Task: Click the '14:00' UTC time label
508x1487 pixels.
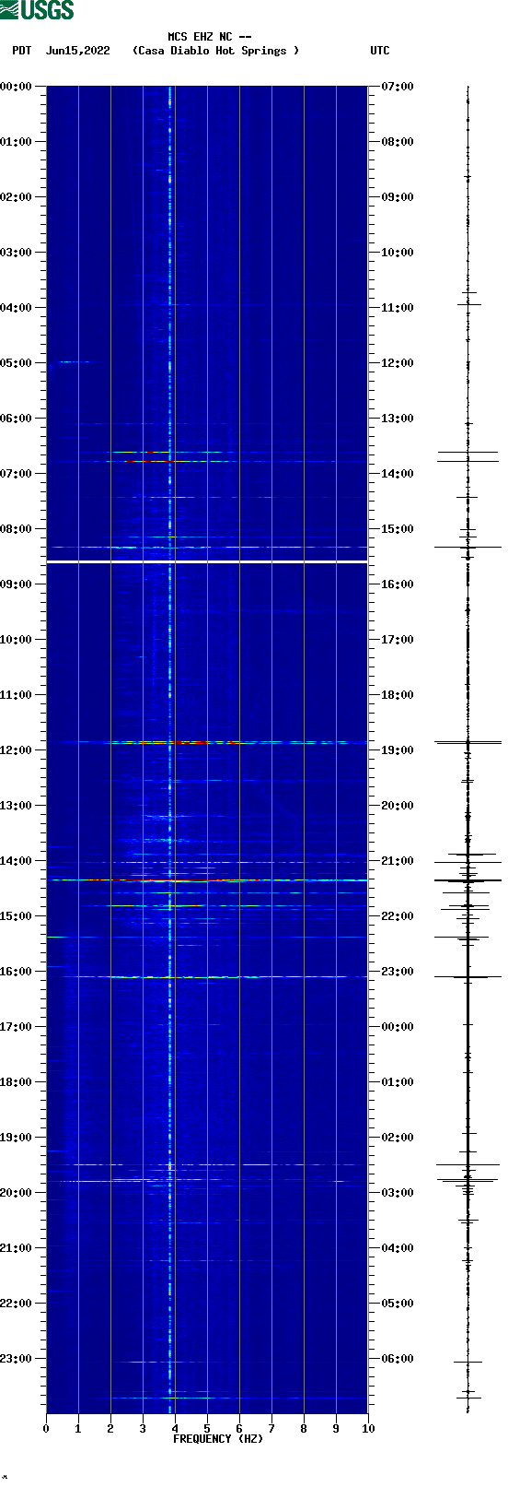Action: coord(398,474)
